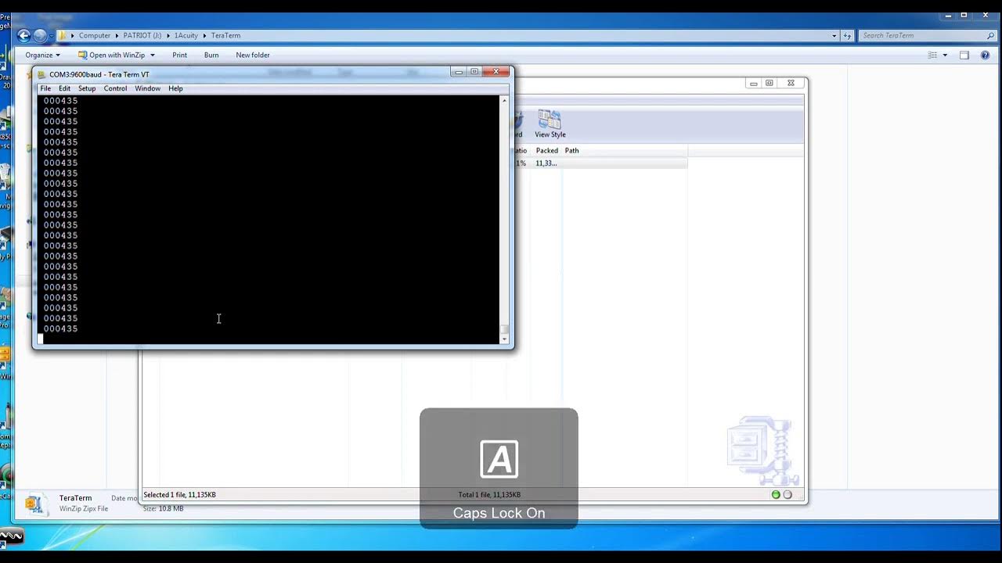This screenshot has height=563, width=1002.
Task: Expand the address bar history dropdown
Action: click(834, 35)
